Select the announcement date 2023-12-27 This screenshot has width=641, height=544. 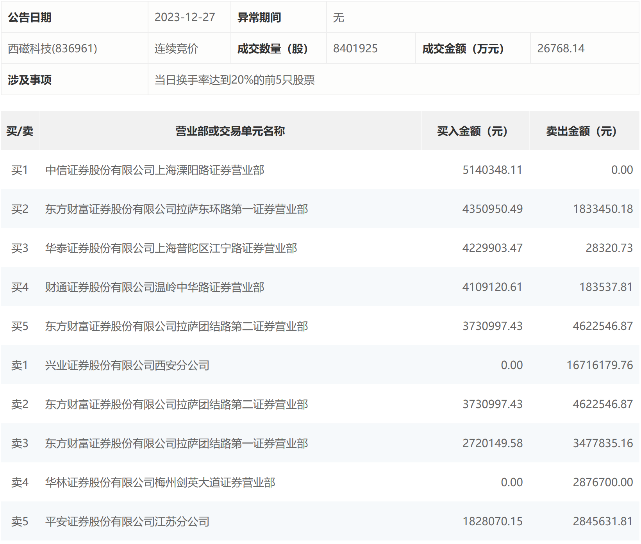point(185,17)
